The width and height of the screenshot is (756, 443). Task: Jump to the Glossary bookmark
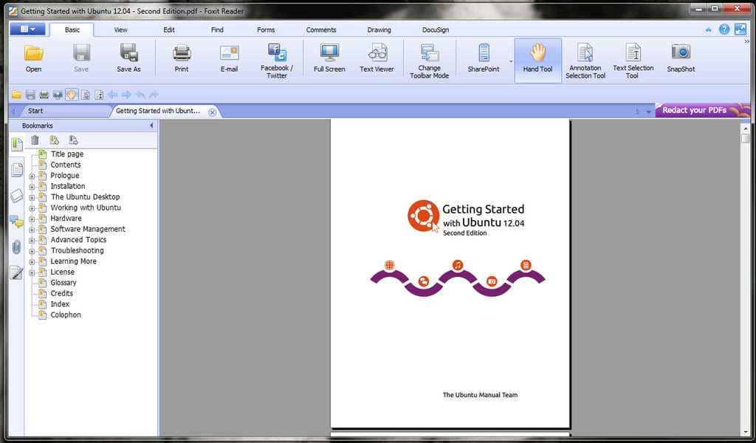click(x=63, y=283)
